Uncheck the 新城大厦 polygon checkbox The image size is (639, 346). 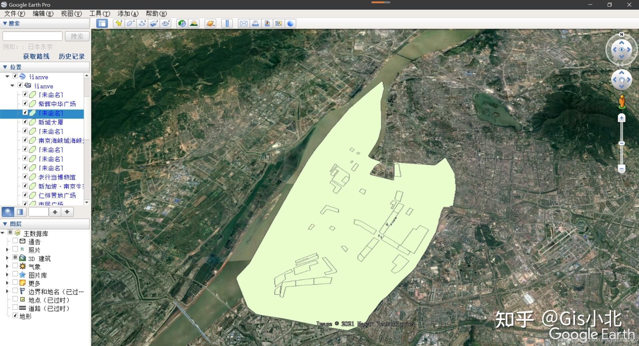pos(25,122)
